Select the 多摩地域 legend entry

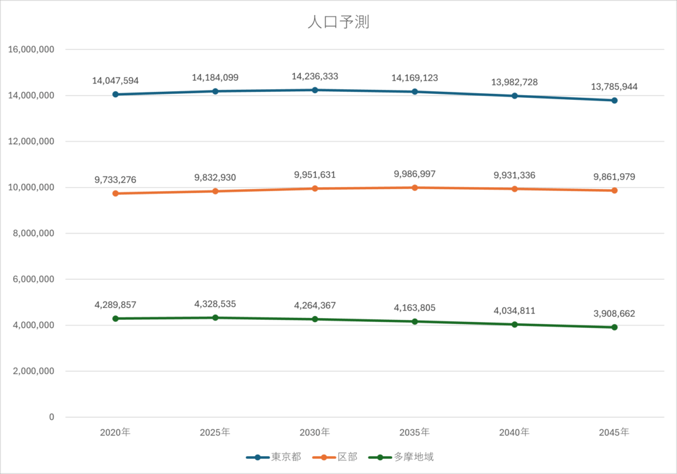coord(401,457)
